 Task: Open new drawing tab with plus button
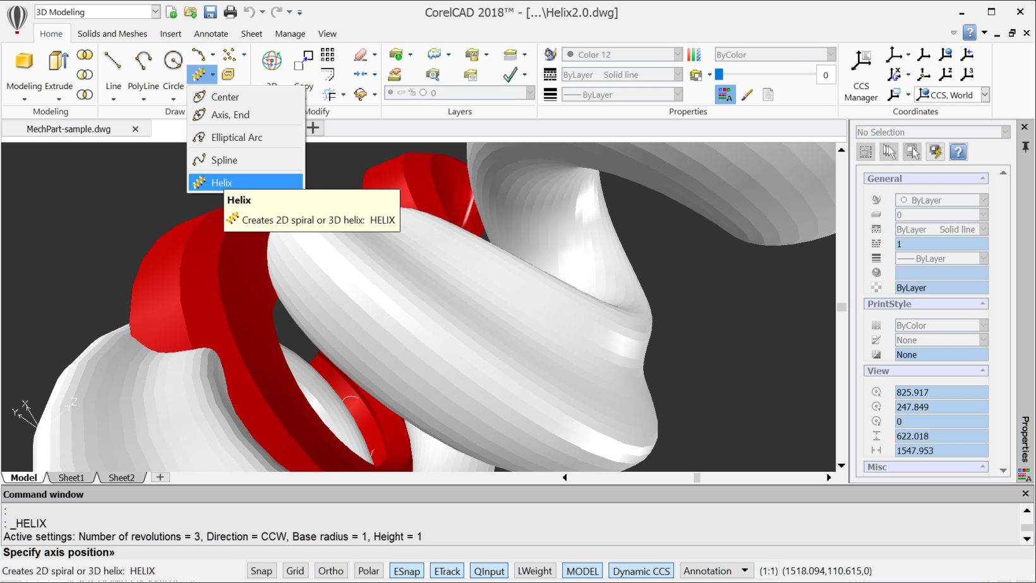(x=313, y=128)
